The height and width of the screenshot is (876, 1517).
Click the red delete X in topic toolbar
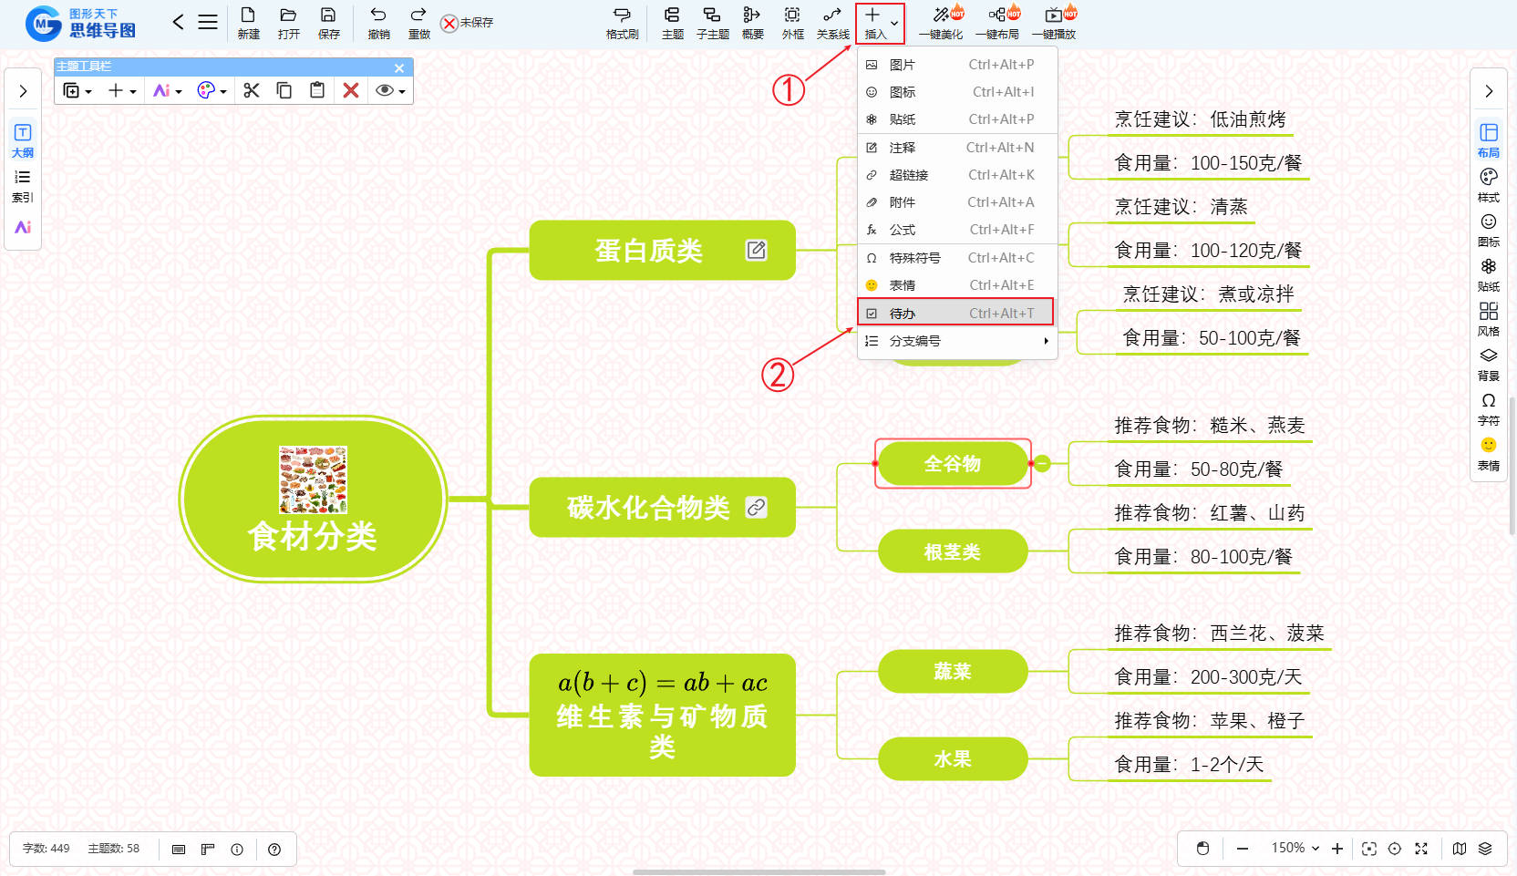[351, 90]
